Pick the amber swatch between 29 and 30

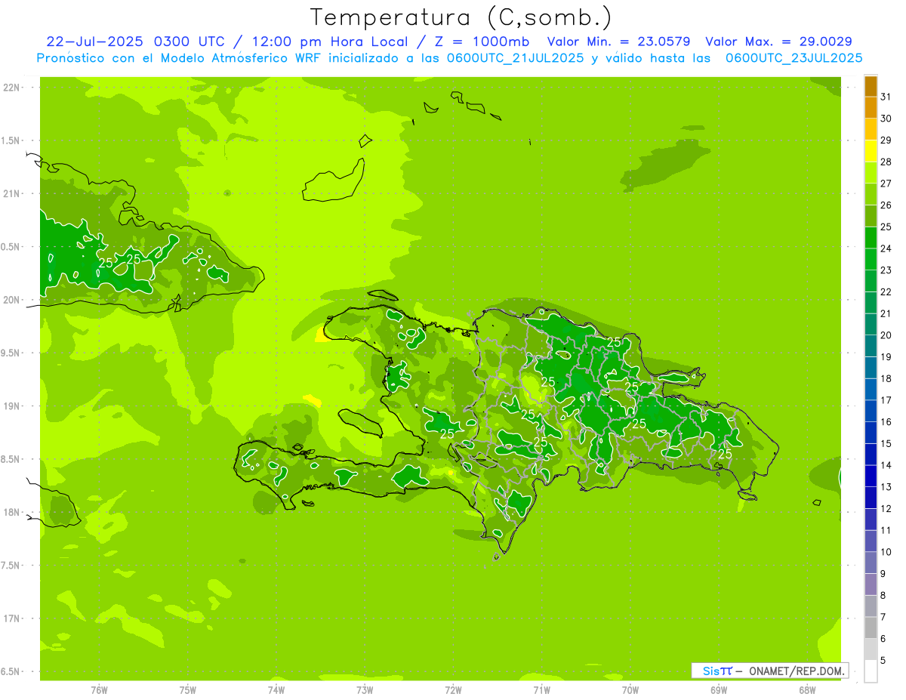(x=871, y=129)
